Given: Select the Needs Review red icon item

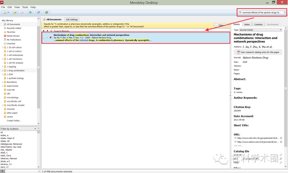Looking at the screenshot, I should pos(5,36).
